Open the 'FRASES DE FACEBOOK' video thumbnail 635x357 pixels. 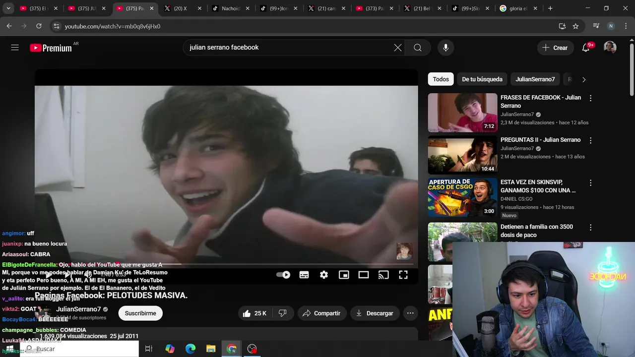pos(462,113)
